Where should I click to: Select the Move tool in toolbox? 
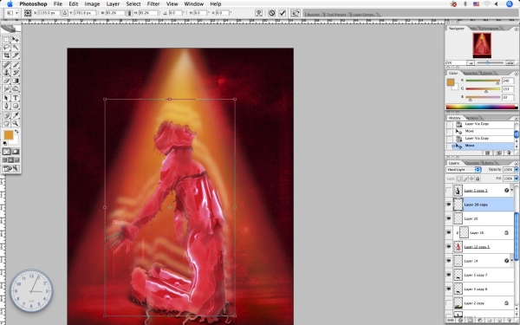pyautogui.click(x=16, y=40)
